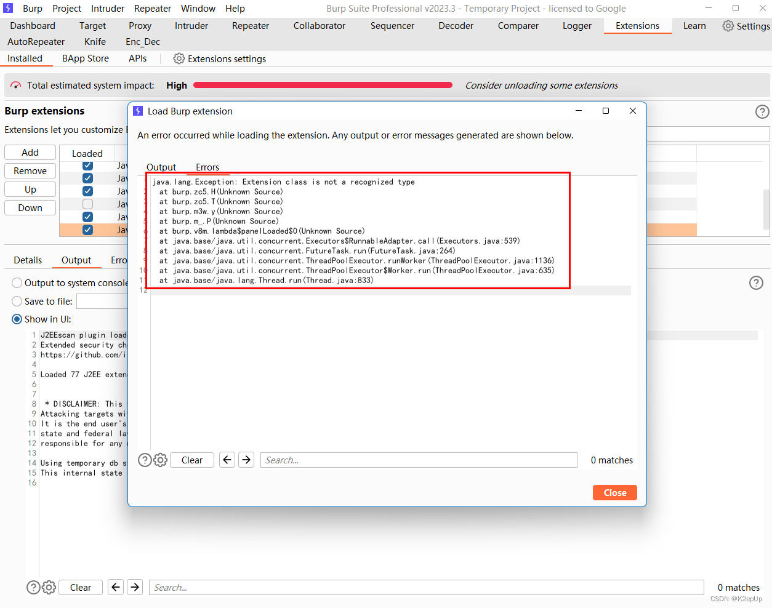This screenshot has height=608, width=772.
Task: Switch to Output tab in error dialog
Action: 161,167
